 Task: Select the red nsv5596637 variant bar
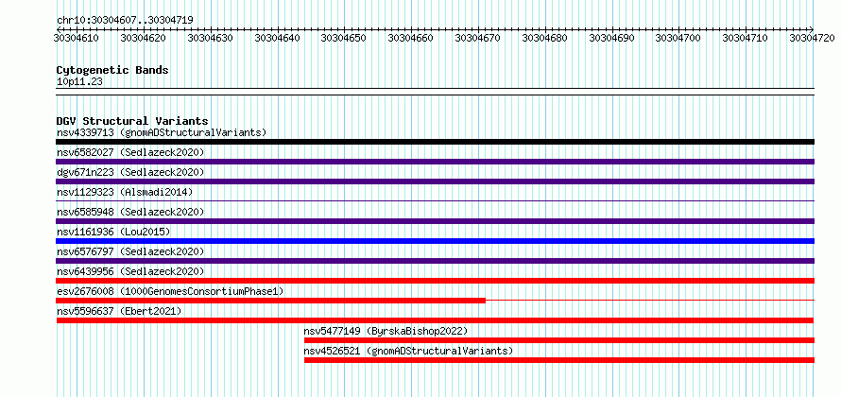click(x=435, y=320)
